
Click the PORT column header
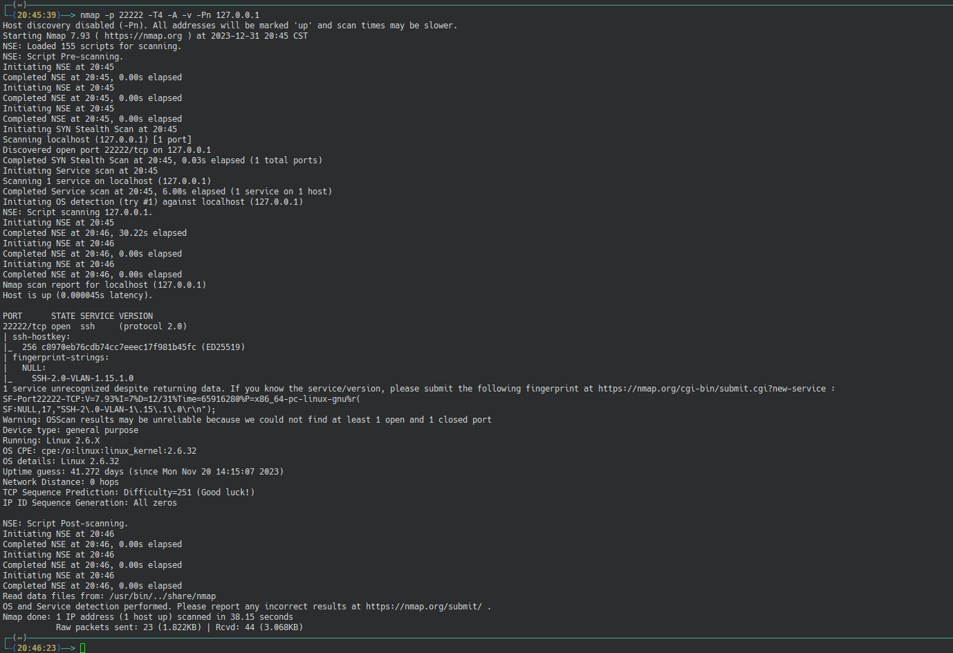12,316
